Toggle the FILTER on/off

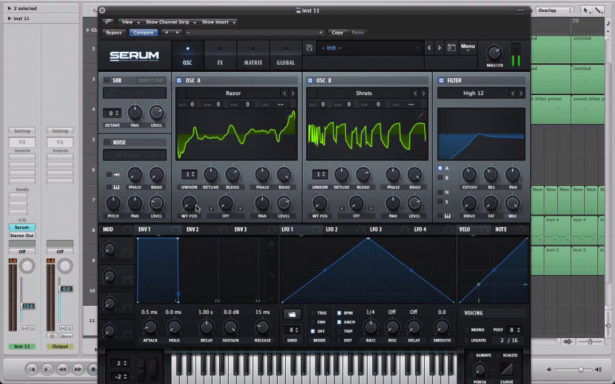click(x=441, y=80)
